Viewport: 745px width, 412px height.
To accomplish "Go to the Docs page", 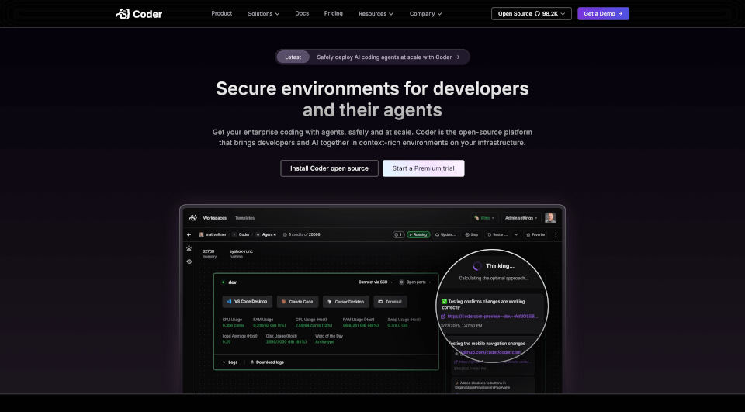I will point(302,13).
